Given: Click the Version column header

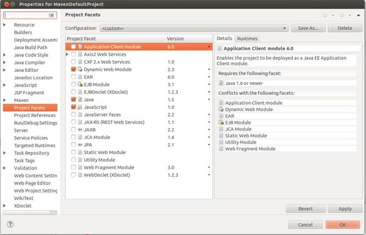Looking at the screenshot, I should (175, 39).
